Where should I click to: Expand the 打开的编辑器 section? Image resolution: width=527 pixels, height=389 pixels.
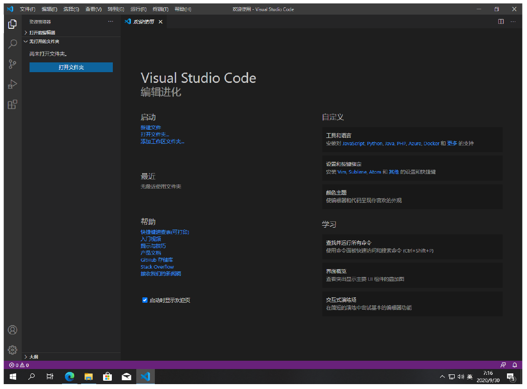42,32
